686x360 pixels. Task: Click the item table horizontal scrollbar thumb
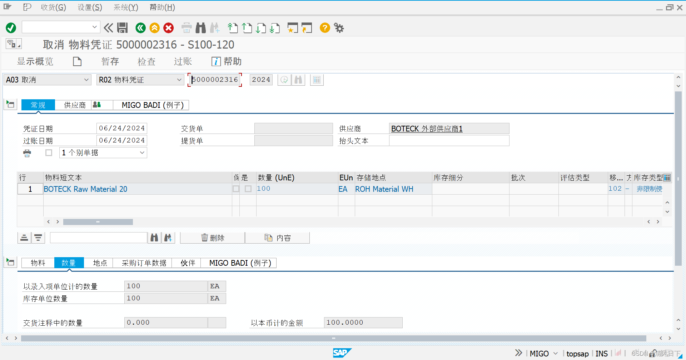pyautogui.click(x=98, y=222)
